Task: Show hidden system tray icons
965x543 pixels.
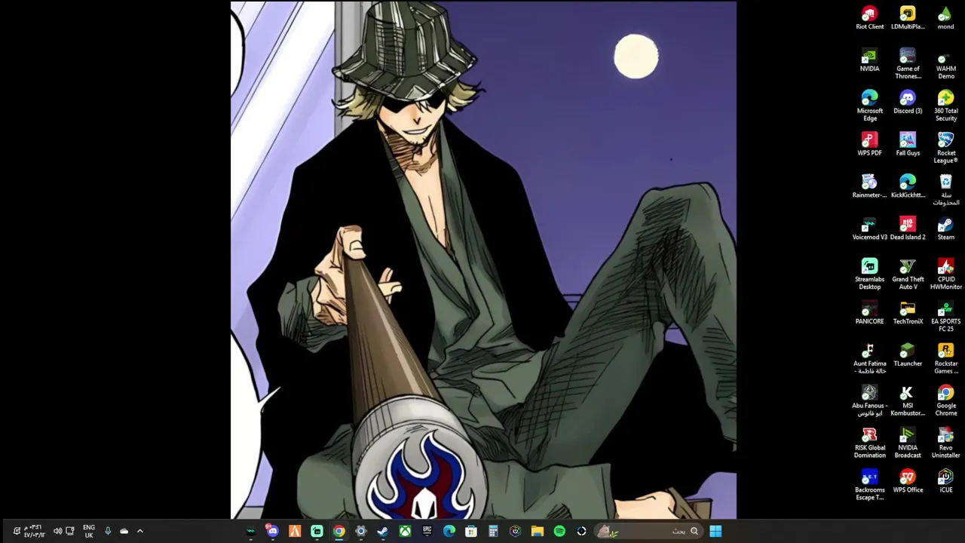Action: pyautogui.click(x=139, y=531)
